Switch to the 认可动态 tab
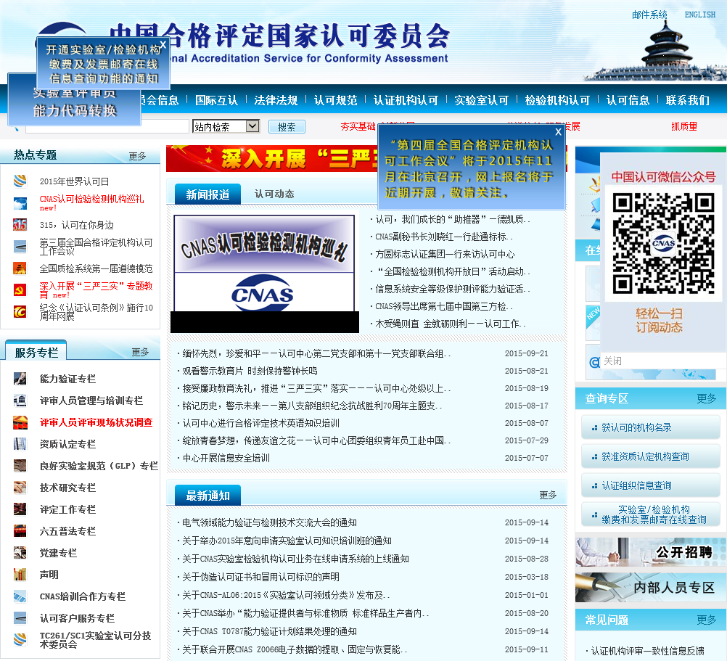Screen dimensions: 727x661 (x=274, y=194)
